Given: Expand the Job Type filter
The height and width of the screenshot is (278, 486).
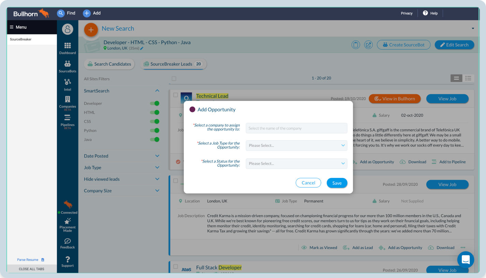Looking at the screenshot, I should [157, 168].
